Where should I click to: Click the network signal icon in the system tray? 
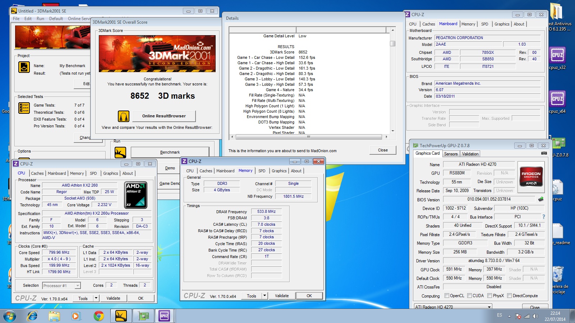click(527, 316)
